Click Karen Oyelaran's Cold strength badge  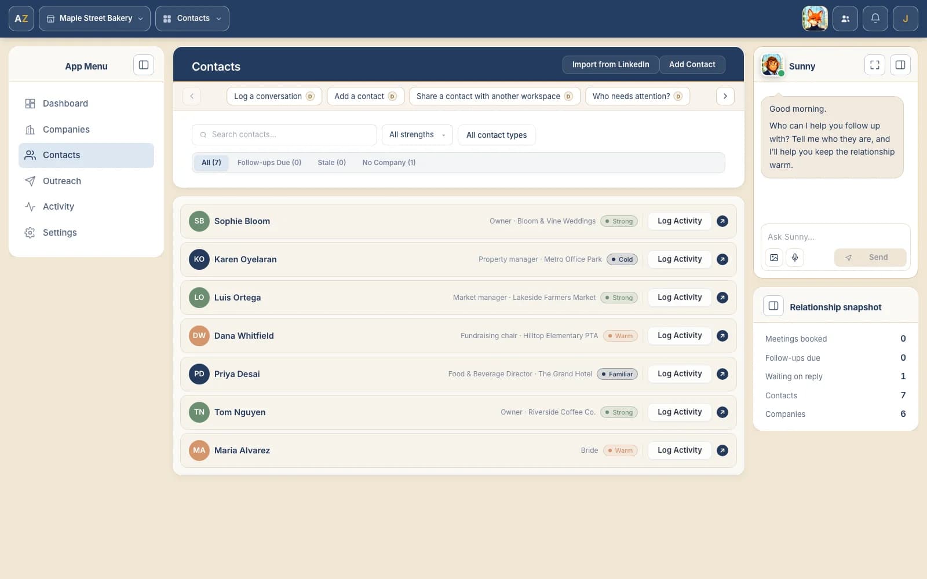(x=622, y=259)
